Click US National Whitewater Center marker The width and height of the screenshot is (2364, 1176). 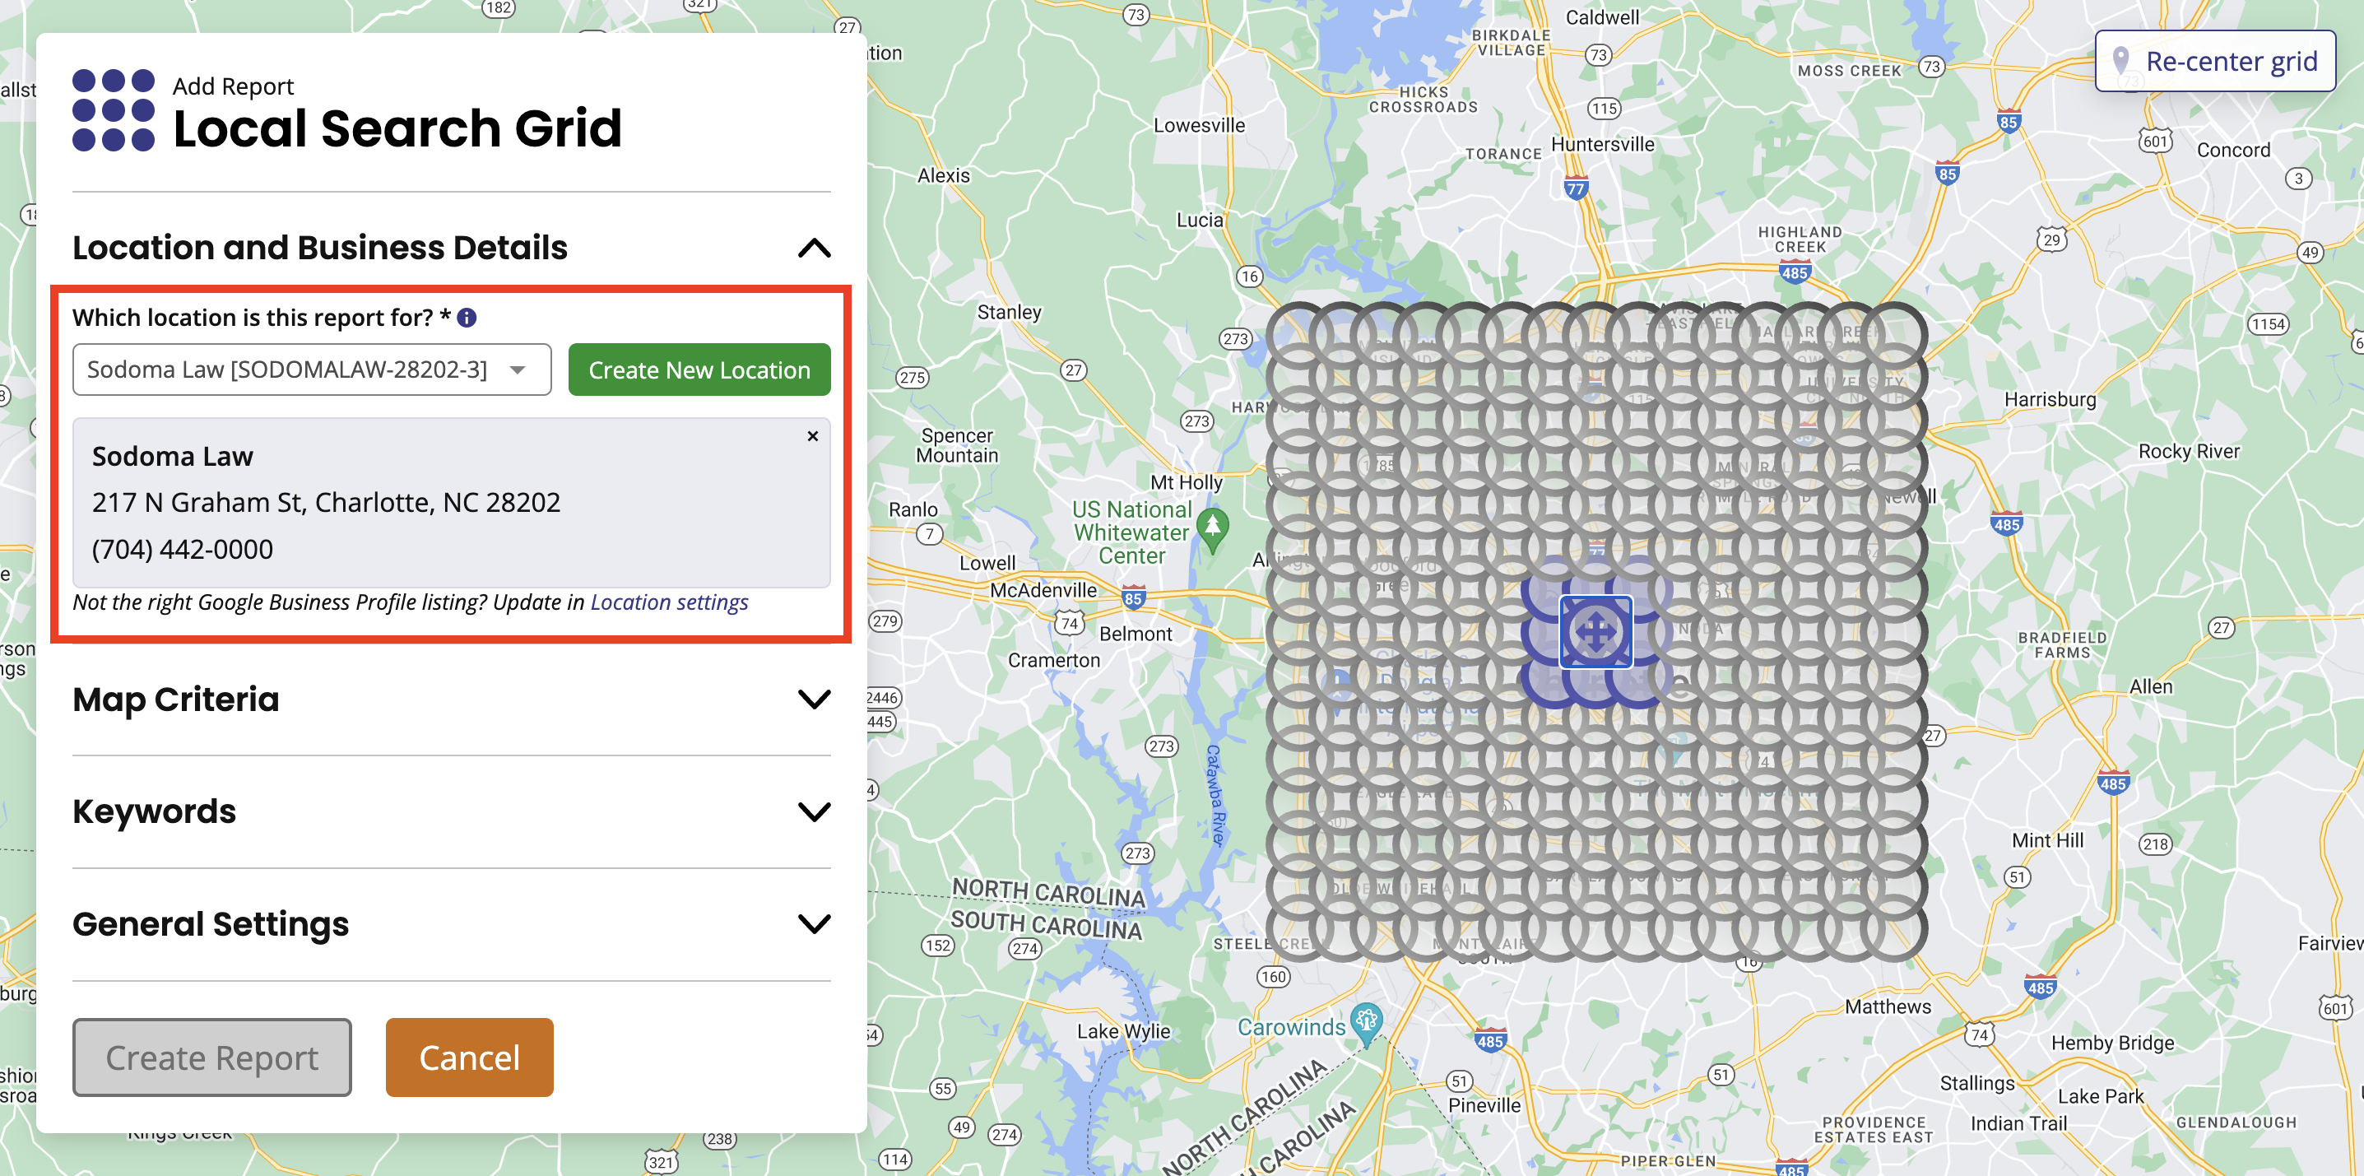(x=1213, y=531)
